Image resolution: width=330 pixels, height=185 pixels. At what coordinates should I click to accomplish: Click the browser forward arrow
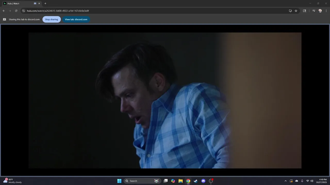coord(10,11)
